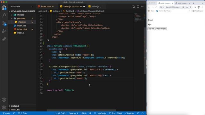The height and width of the screenshot is (115, 205).
Task: Go to line via Ln 33, Col 32
Action: [61, 113]
